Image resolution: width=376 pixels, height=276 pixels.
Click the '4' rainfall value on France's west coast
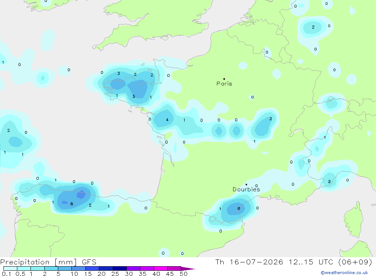click(x=167, y=120)
